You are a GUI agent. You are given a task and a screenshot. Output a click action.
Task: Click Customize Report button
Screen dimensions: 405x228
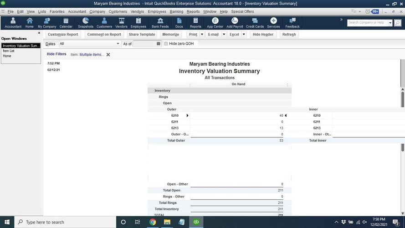coord(63,34)
